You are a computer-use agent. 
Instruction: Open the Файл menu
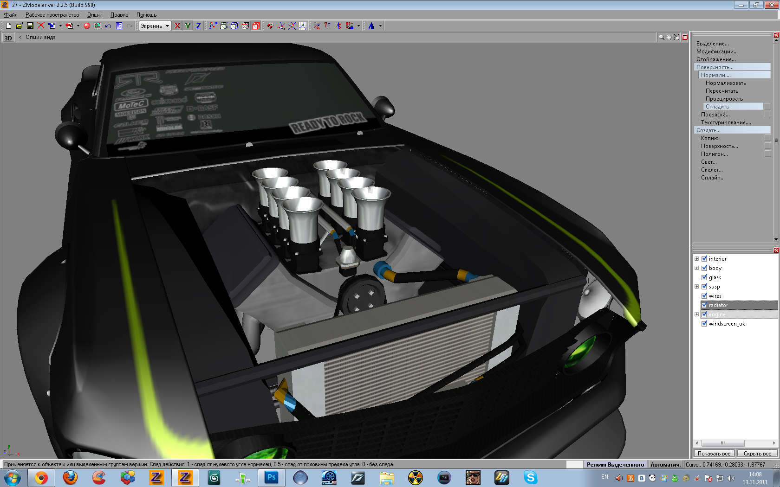coord(11,15)
